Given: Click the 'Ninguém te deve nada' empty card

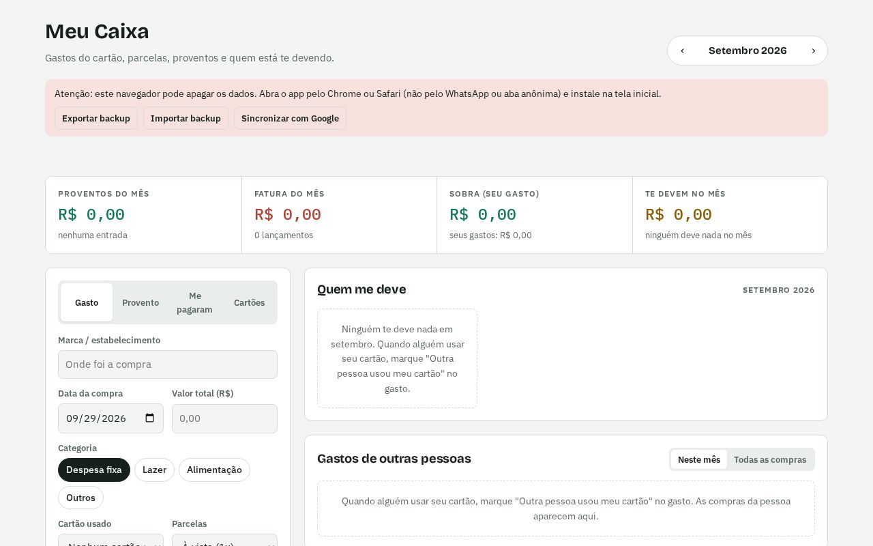Looking at the screenshot, I should point(397,358).
